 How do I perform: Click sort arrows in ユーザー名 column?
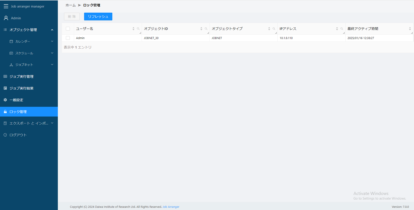(x=134, y=29)
